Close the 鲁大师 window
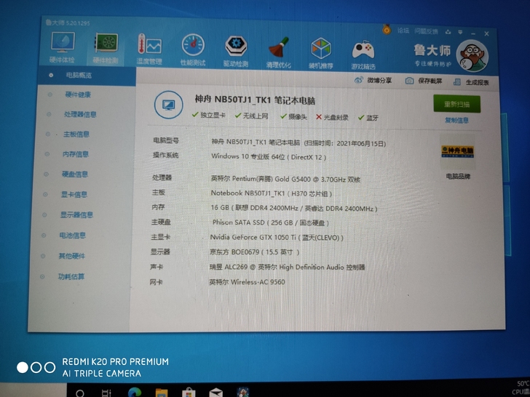This screenshot has height=397, width=530. [486, 33]
